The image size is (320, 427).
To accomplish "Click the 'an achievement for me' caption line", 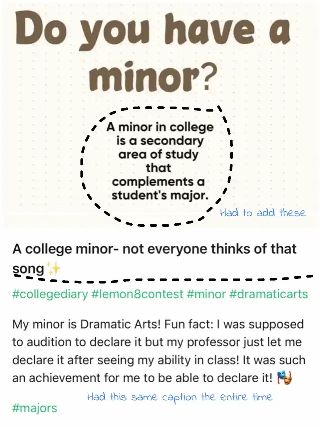I will click(142, 378).
